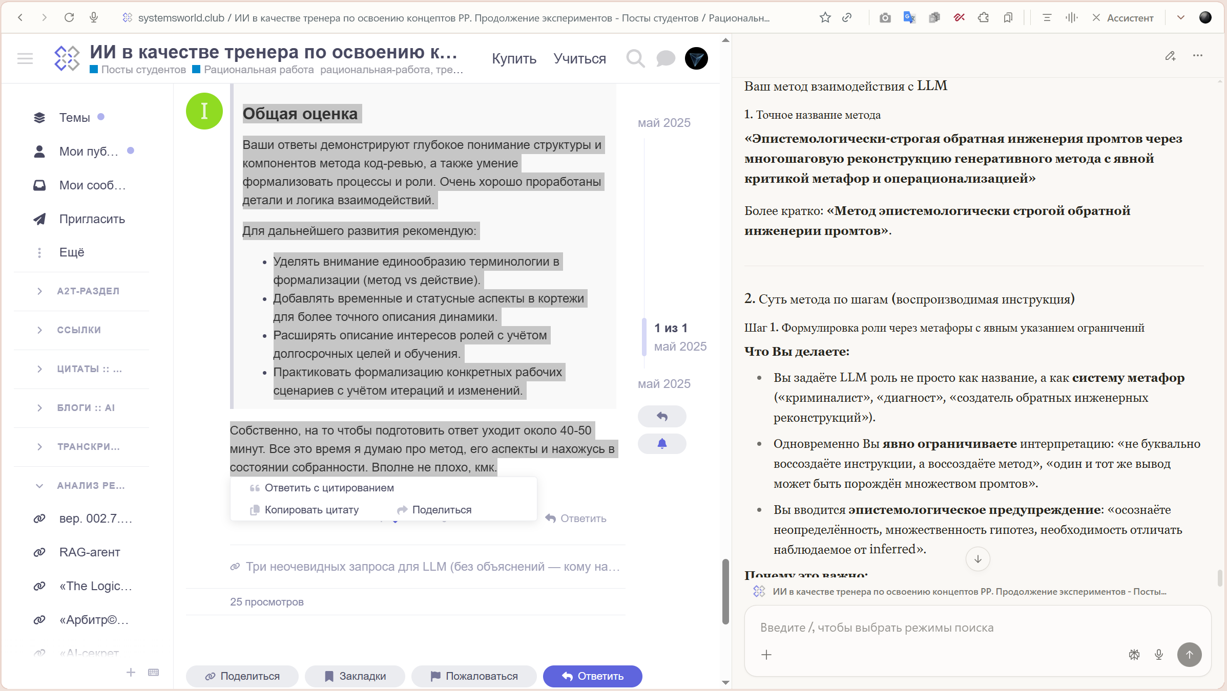Image resolution: width=1227 pixels, height=691 pixels.
Task: Open poster's green I avatar
Action: [x=204, y=111]
